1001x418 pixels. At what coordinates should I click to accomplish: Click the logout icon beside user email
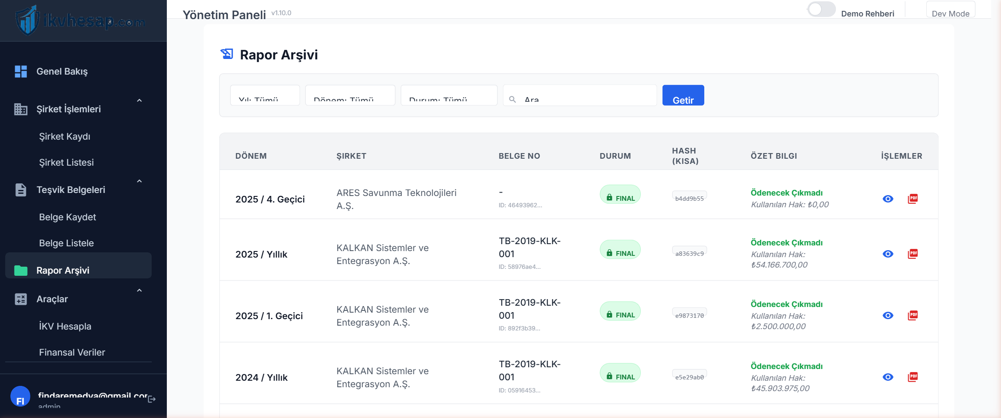pos(152,399)
